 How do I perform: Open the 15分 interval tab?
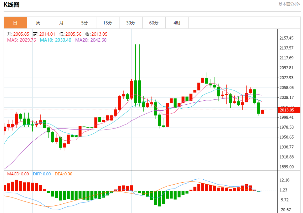coord(108,23)
